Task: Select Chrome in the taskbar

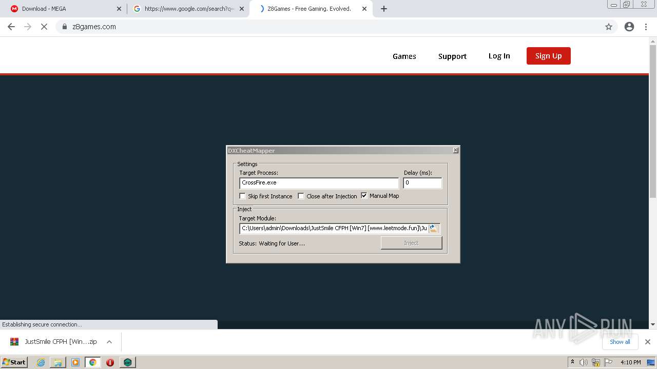Action: pyautogui.click(x=93, y=362)
